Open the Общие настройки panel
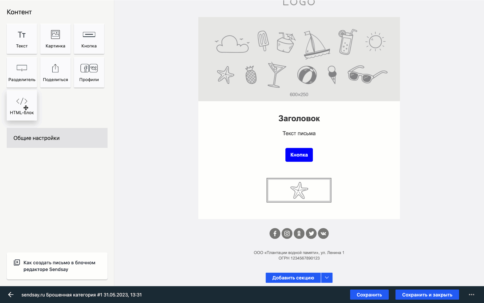 tap(57, 138)
